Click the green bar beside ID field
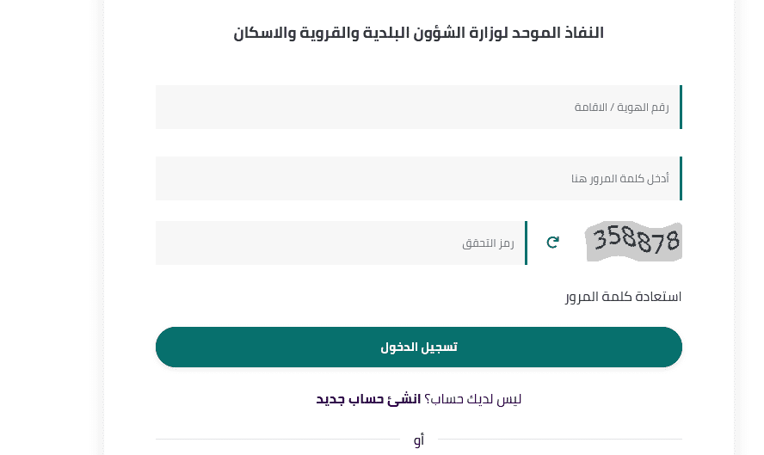This screenshot has height=455, width=764. click(681, 108)
